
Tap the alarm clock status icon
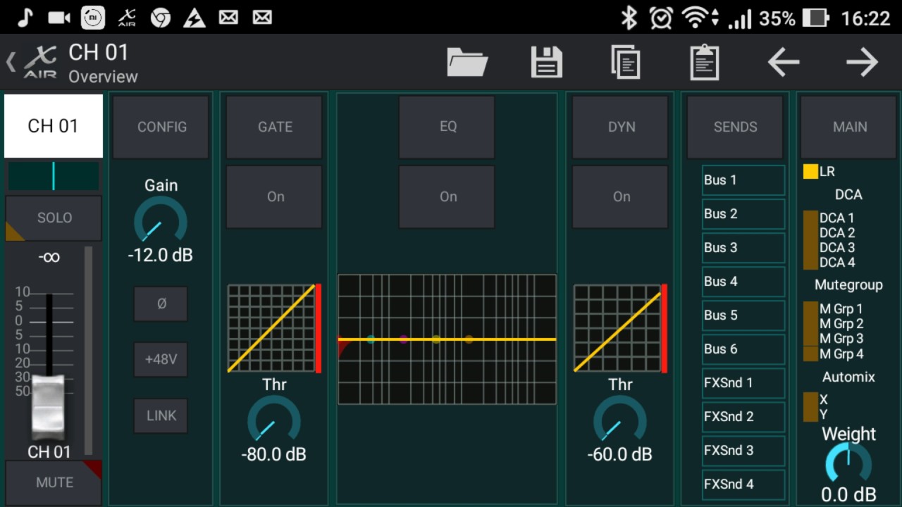(x=660, y=18)
